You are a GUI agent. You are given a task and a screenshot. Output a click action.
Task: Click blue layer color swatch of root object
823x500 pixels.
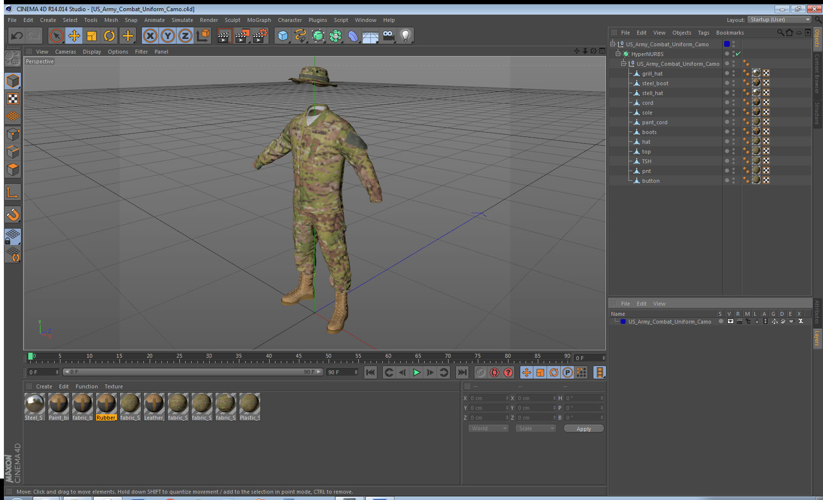click(727, 44)
